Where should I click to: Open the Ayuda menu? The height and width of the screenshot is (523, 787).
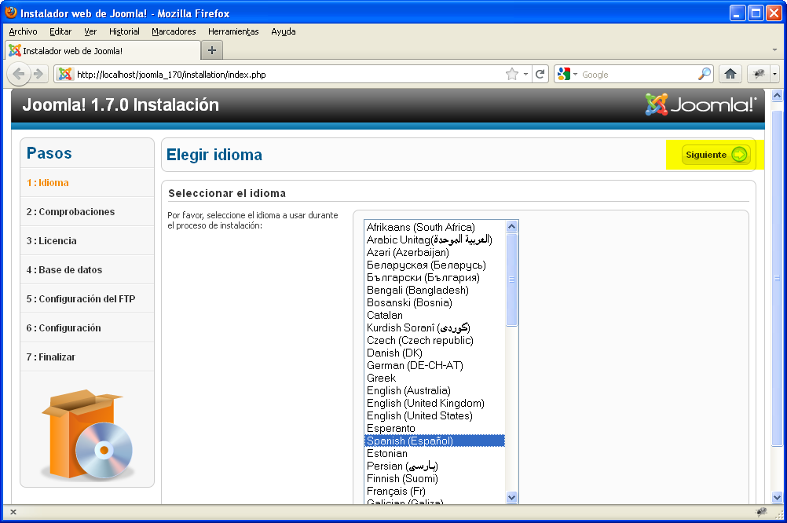coord(283,31)
